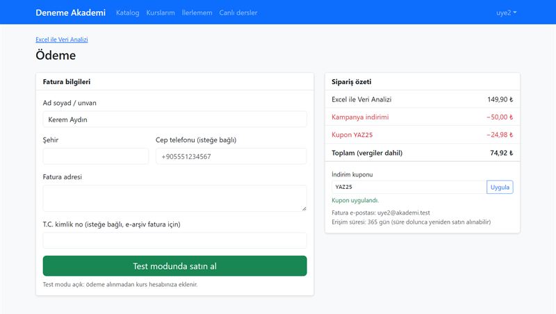Select the Toplam (vergiler dahil) label

(x=367, y=153)
